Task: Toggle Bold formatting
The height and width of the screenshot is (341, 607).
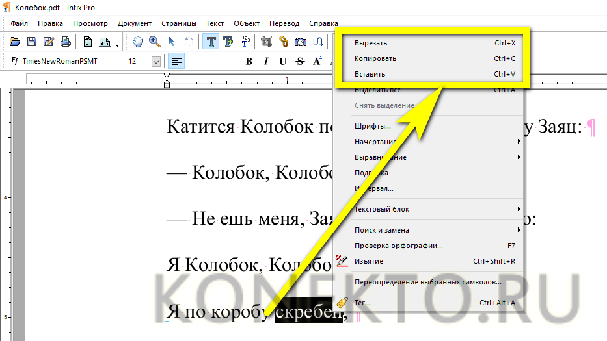Action: coord(249,61)
